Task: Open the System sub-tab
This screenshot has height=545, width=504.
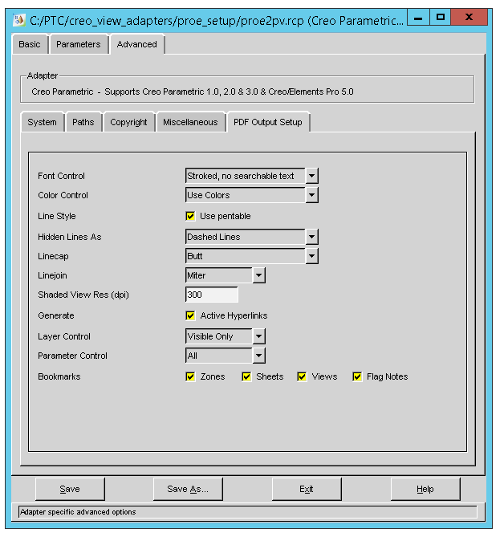Action: tap(42, 122)
